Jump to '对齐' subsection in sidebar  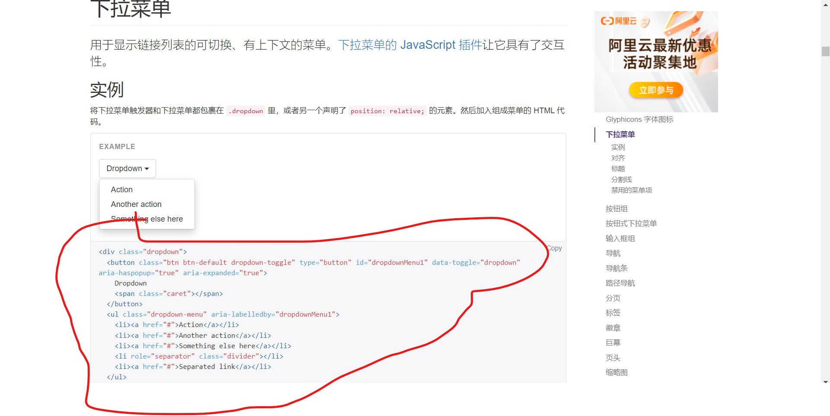(618, 158)
